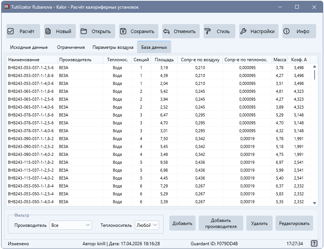Click the vertical scrollbar thumb
Viewport: 324px width, 249px height.
click(315, 75)
